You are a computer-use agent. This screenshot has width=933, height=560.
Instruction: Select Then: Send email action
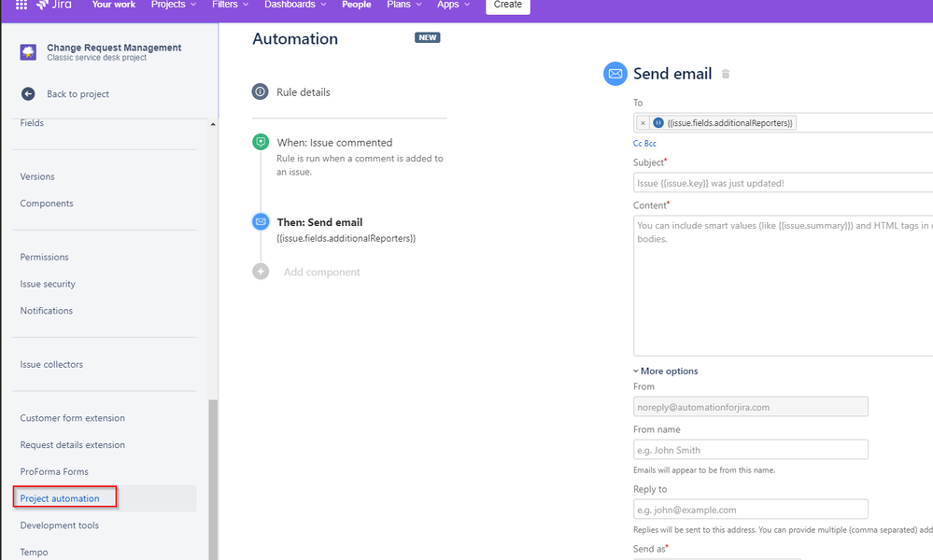(319, 222)
